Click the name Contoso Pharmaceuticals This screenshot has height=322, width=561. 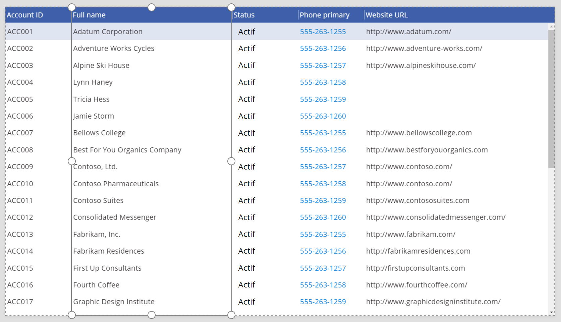point(116,184)
